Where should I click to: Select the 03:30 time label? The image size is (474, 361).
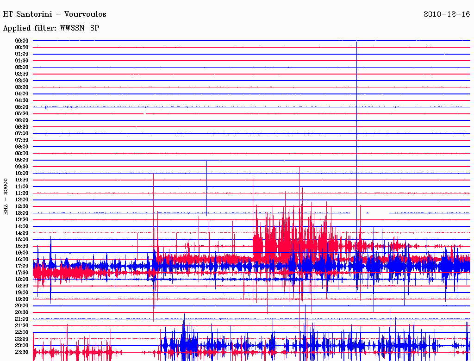[x=22, y=87]
